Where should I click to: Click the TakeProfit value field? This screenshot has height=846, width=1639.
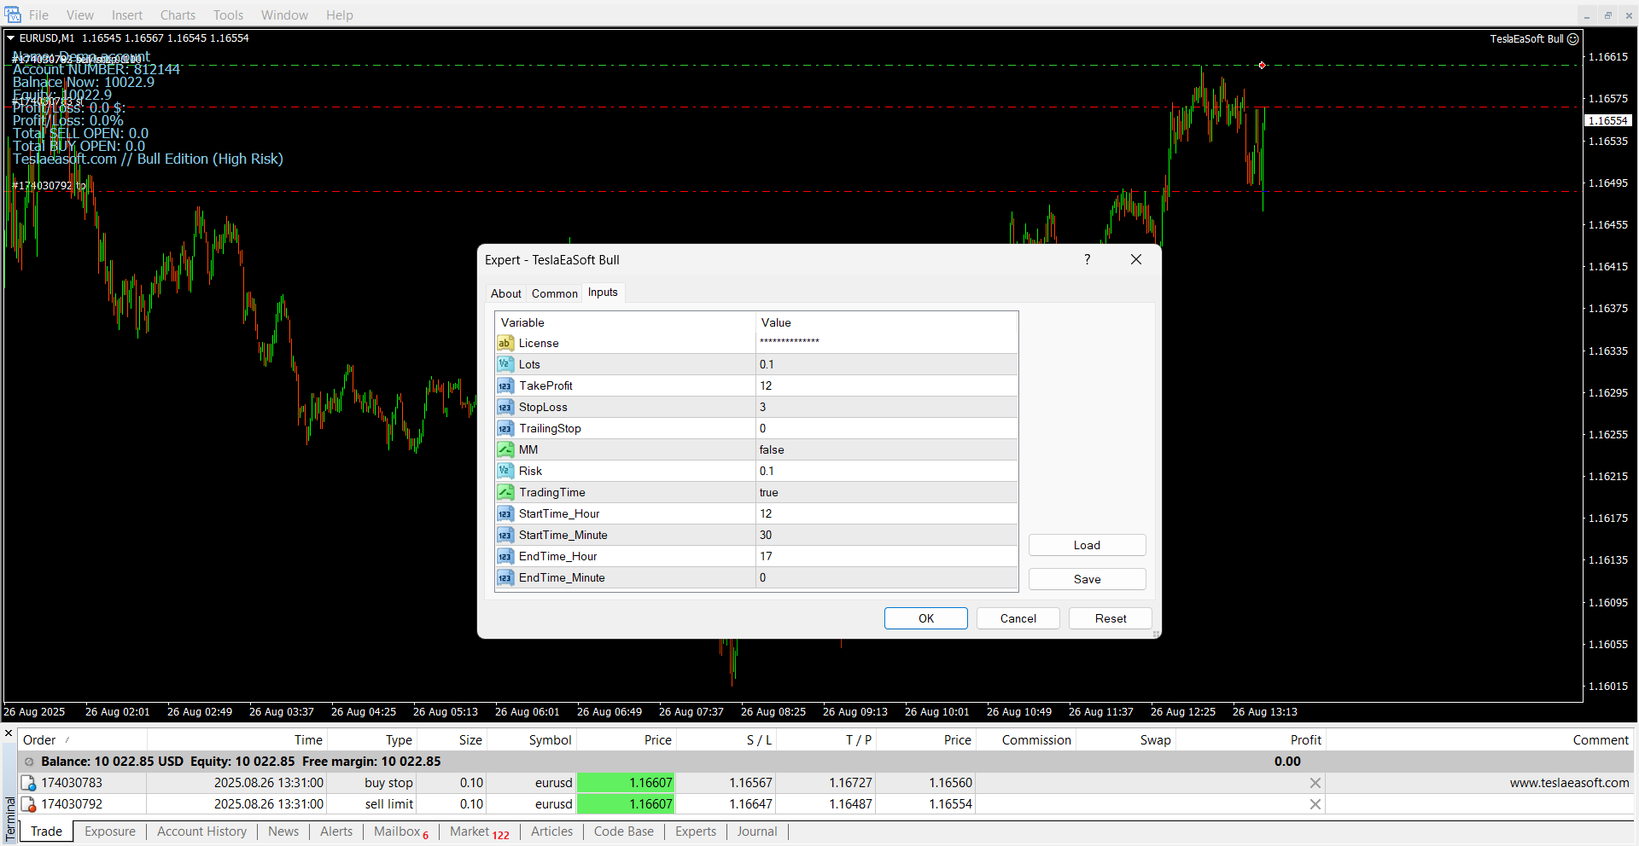(x=885, y=385)
